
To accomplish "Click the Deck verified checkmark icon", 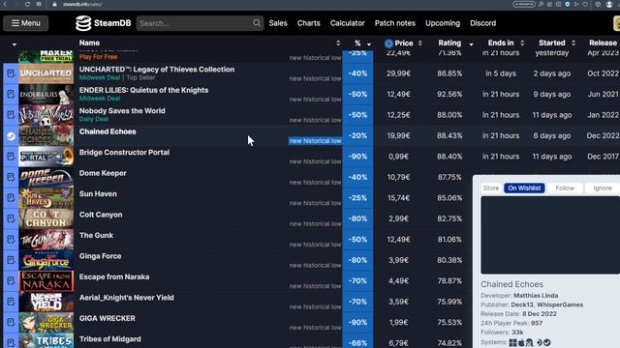I will [x=546, y=342].
